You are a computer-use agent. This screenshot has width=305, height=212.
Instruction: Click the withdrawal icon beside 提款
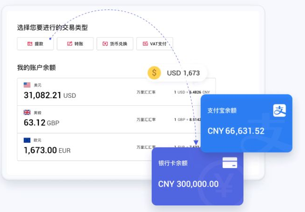[30, 44]
